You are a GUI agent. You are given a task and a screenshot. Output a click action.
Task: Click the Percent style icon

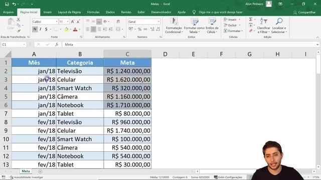coord(139,29)
